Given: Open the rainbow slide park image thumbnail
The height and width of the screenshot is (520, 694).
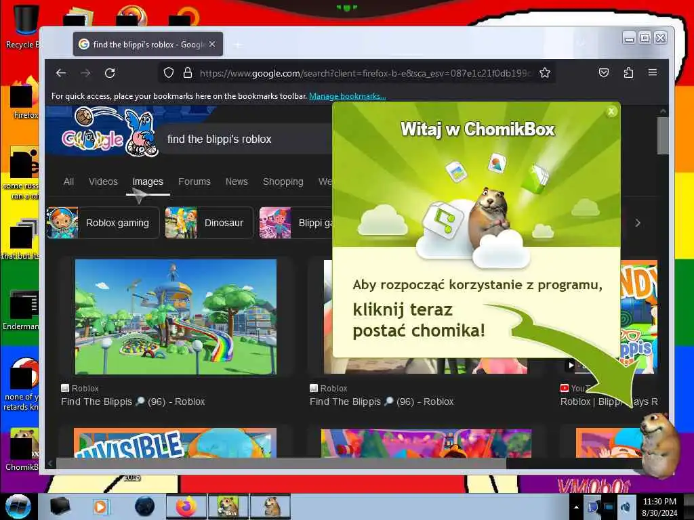Looking at the screenshot, I should (x=176, y=317).
